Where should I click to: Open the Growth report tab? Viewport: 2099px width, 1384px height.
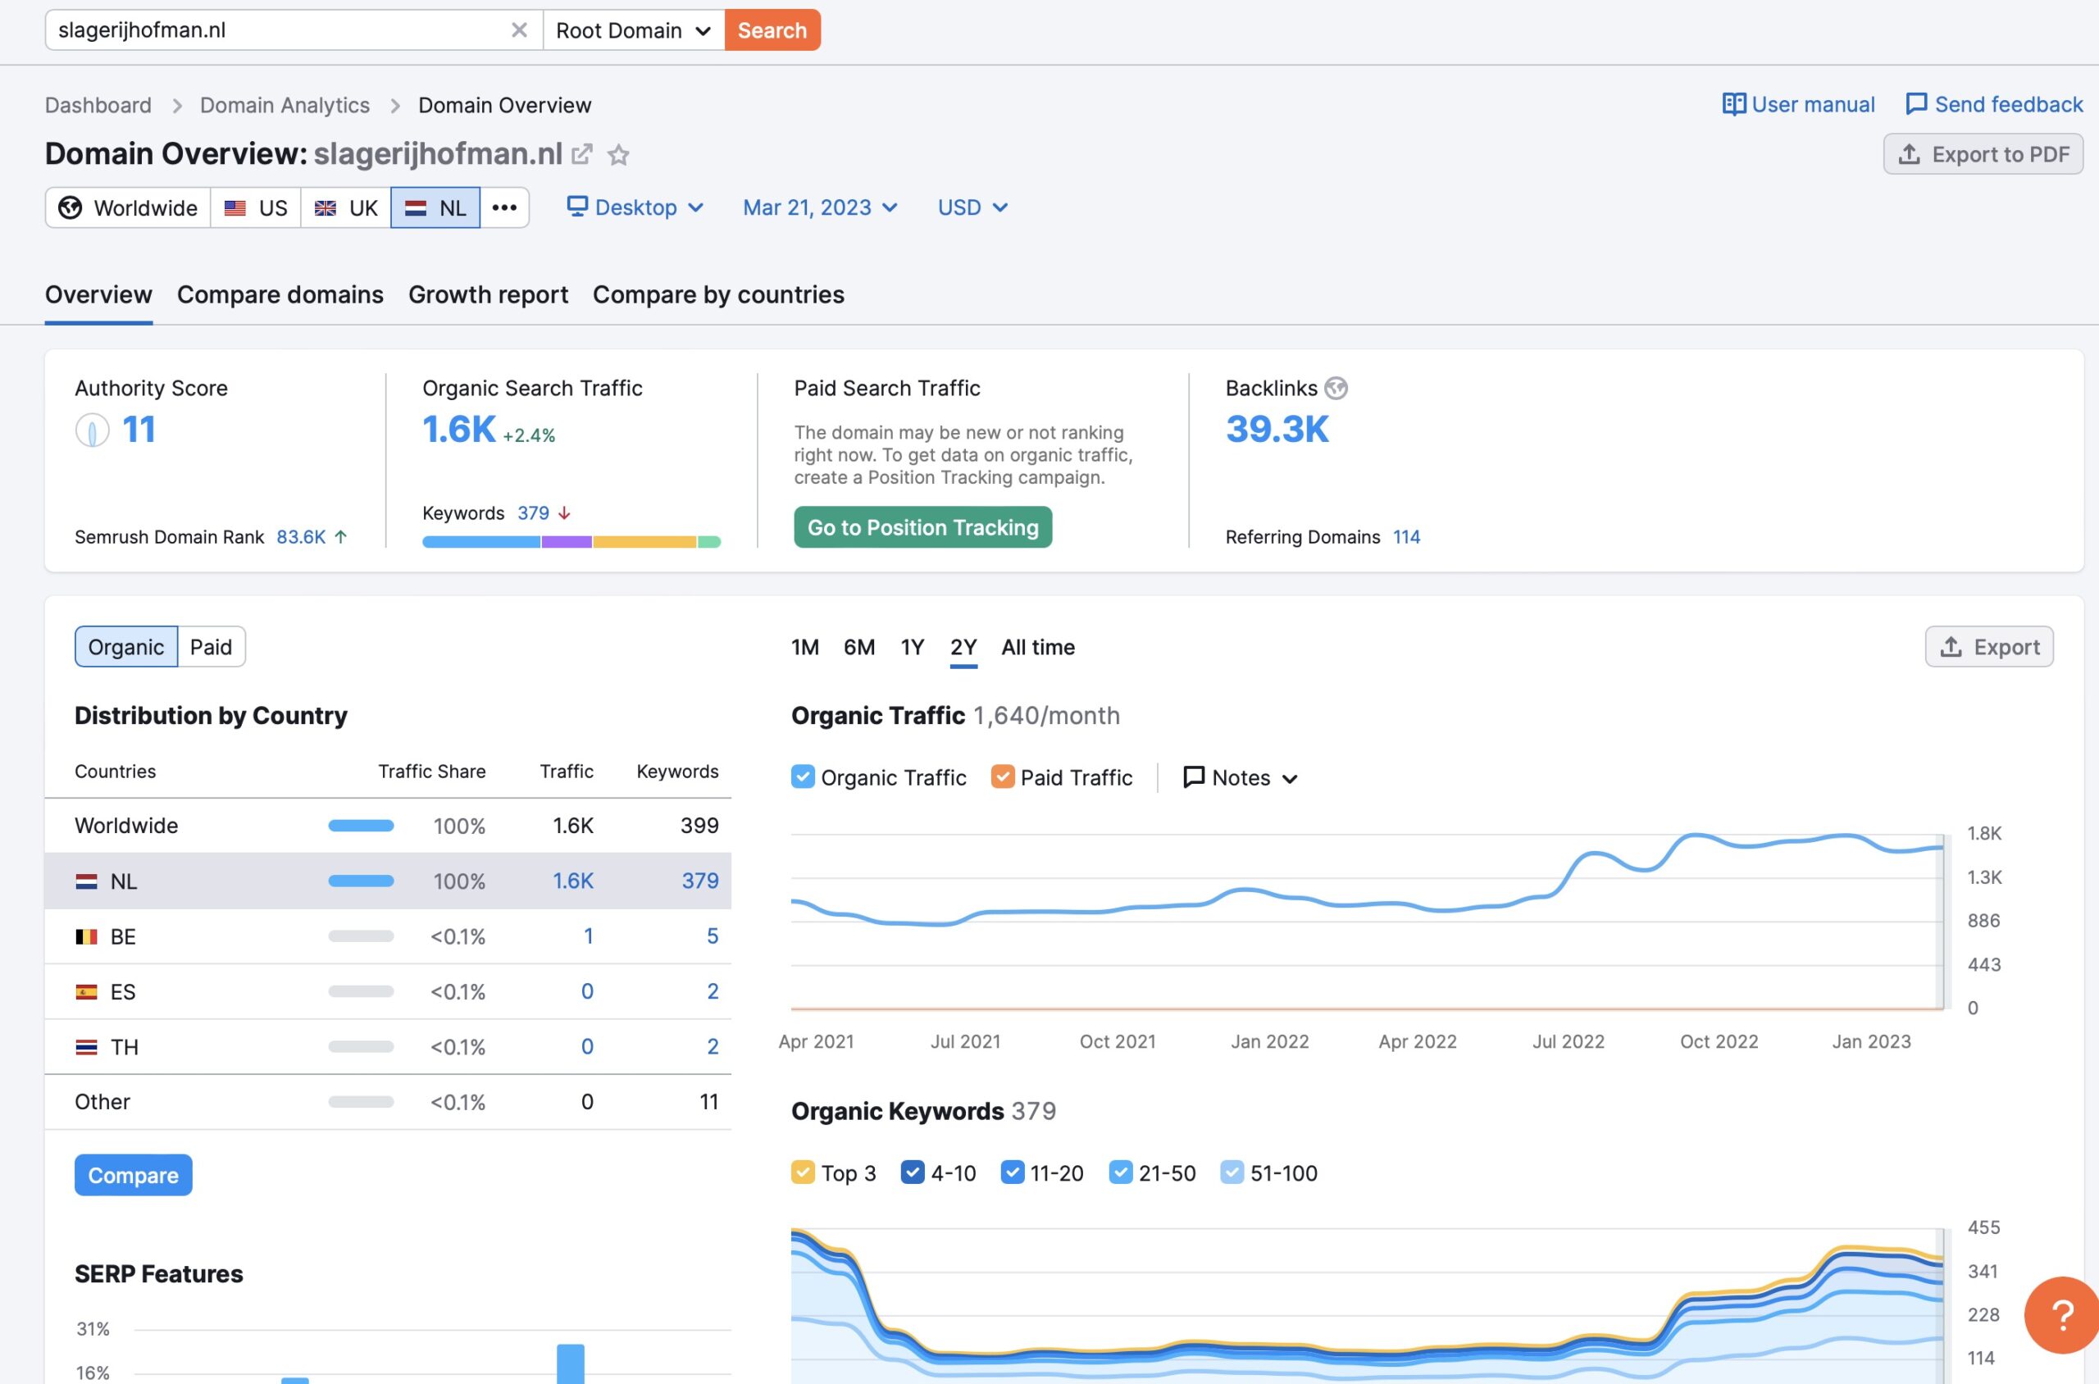pos(488,295)
